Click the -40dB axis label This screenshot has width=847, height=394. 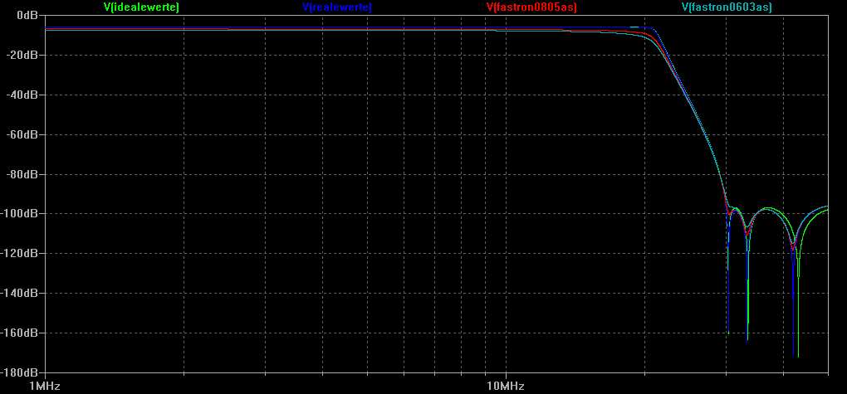[x=22, y=95]
